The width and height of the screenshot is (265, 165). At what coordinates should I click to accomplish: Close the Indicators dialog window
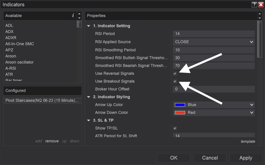[261, 5]
